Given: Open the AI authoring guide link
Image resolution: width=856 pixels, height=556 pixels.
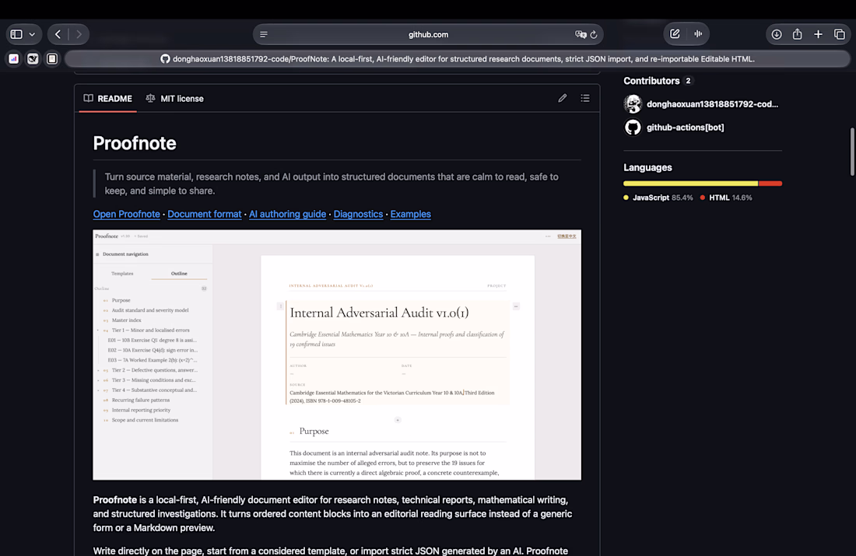Looking at the screenshot, I should click(287, 214).
